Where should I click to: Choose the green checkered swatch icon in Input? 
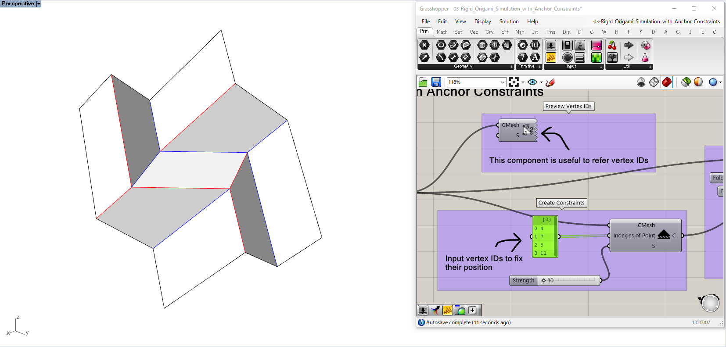[597, 57]
